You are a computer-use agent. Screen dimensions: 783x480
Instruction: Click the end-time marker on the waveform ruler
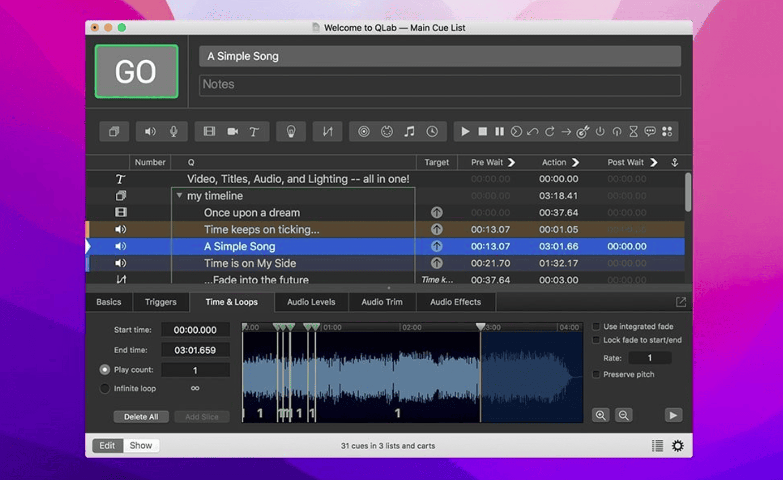480,327
